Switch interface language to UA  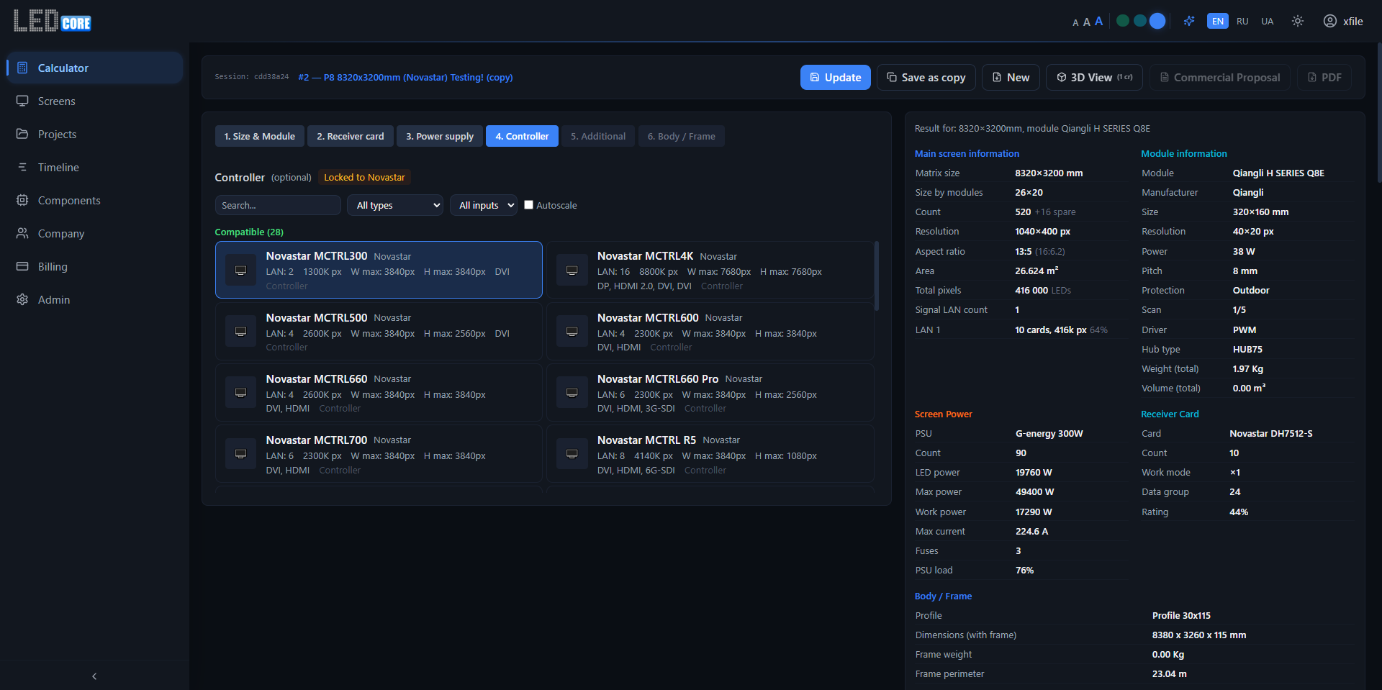[x=1267, y=21]
